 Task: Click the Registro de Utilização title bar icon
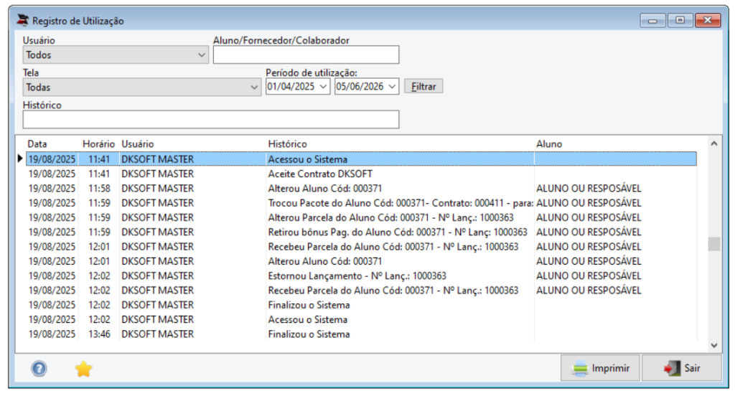tap(22, 20)
